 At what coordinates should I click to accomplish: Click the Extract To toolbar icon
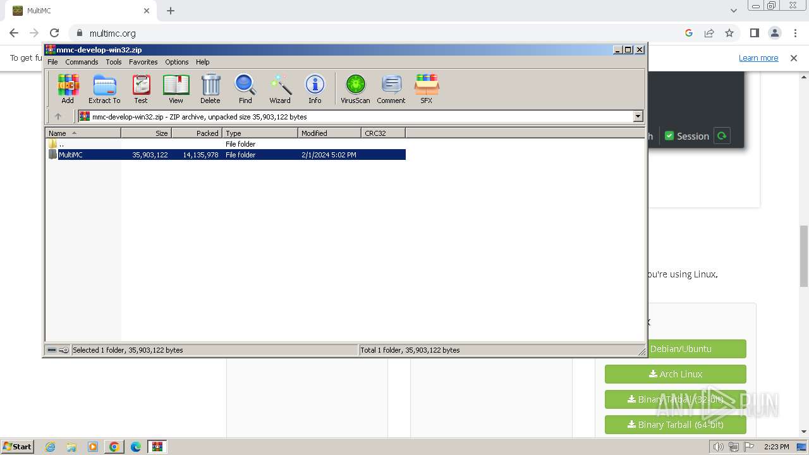point(104,88)
